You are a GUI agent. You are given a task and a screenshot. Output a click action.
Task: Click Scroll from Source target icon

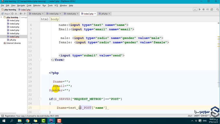click(12, 13)
